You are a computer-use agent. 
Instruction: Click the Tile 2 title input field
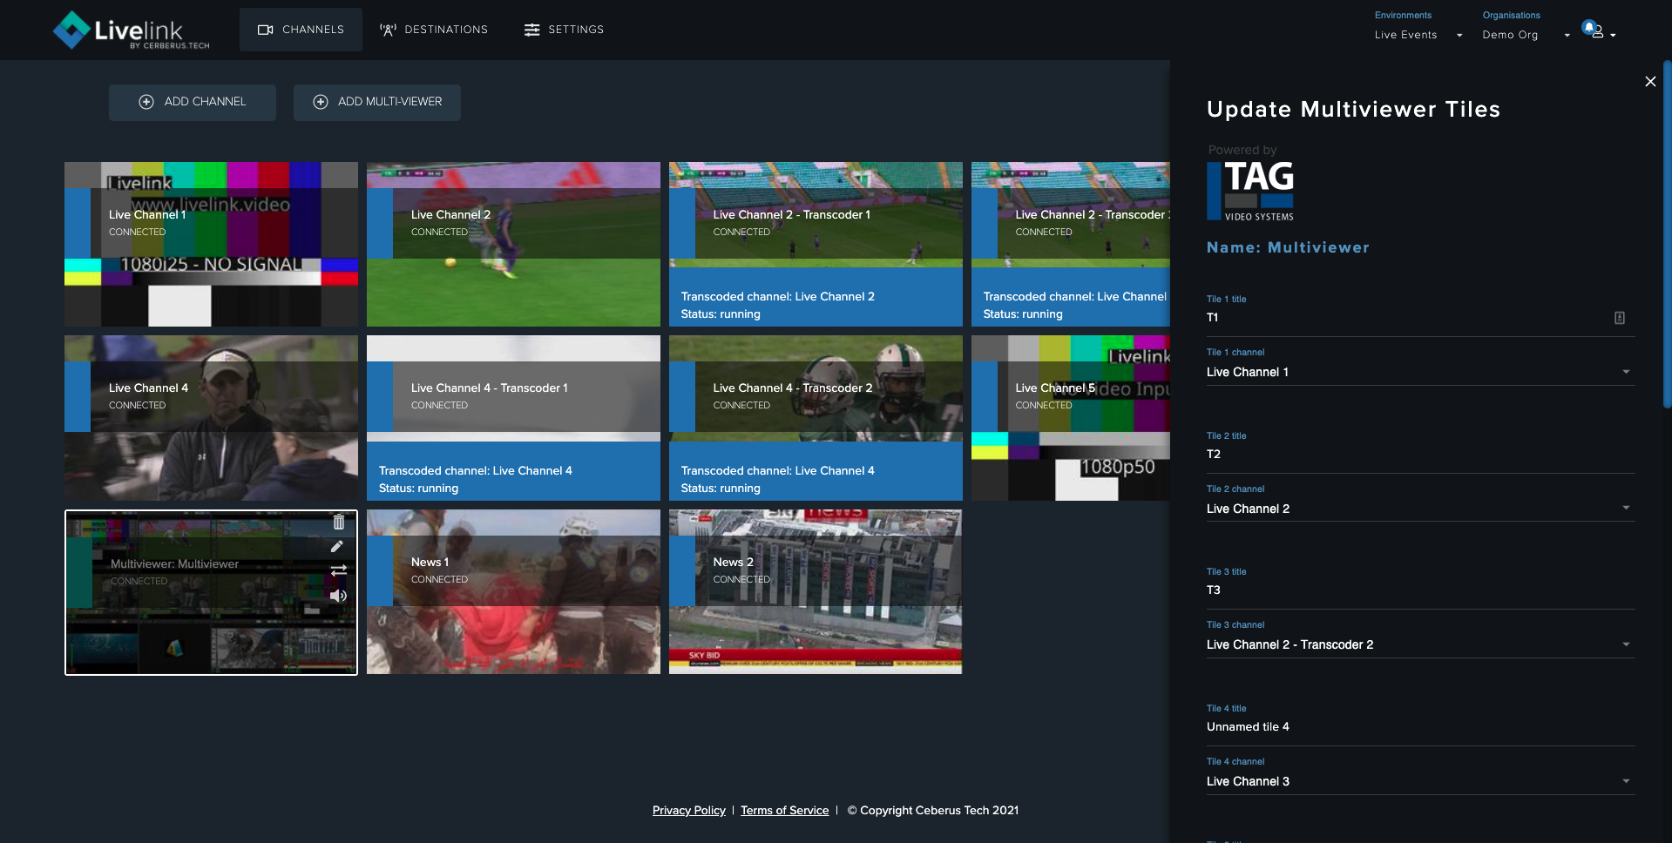(1420, 455)
